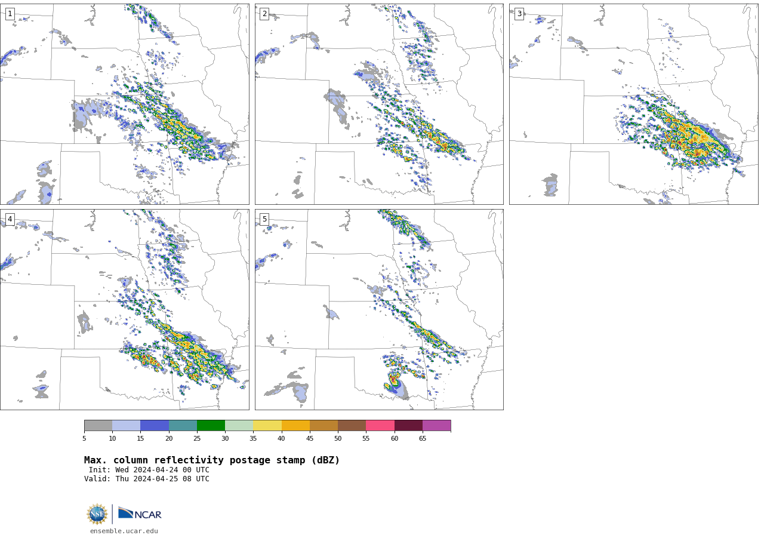Click the member number 3 label box

[x=519, y=14]
